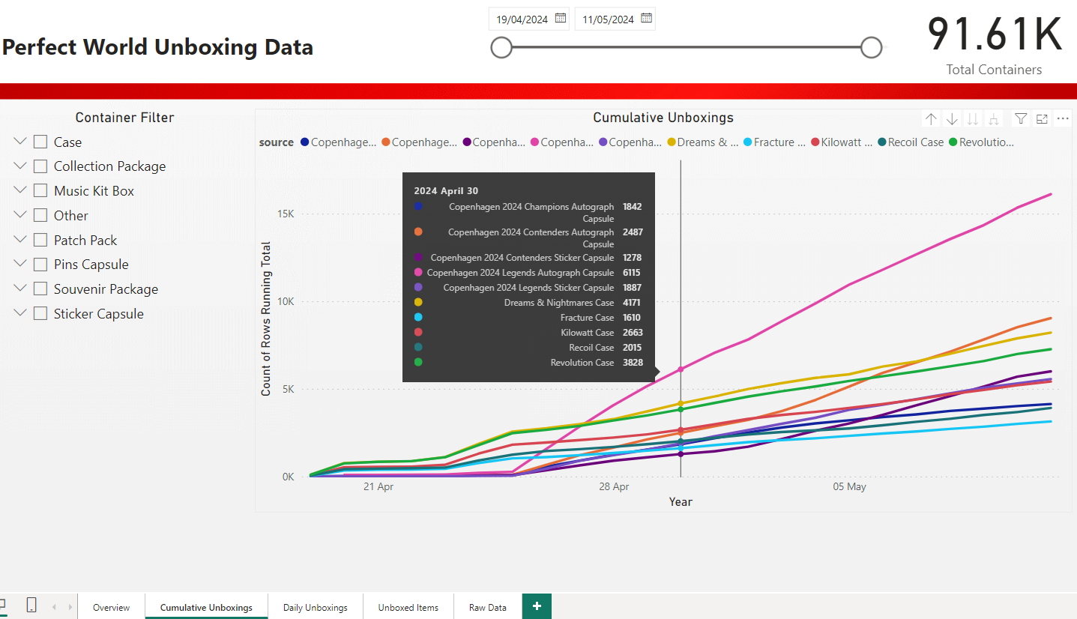Open the chart's filter funnel icon
The height and width of the screenshot is (619, 1077).
point(1021,119)
